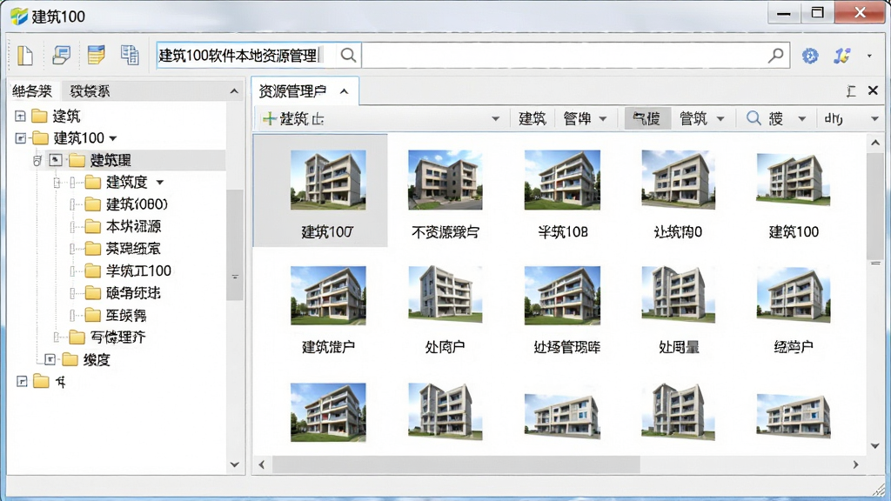The height and width of the screenshot is (501, 891).
Task: Click the content area scroll down arrow
Action: 875,446
